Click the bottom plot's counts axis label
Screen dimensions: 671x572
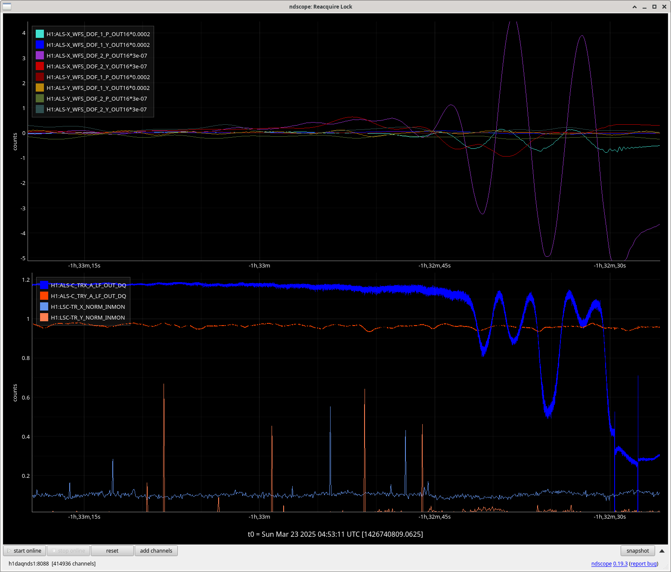(15, 393)
